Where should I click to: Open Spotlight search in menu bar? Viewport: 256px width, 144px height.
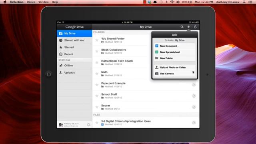(x=244, y=2)
